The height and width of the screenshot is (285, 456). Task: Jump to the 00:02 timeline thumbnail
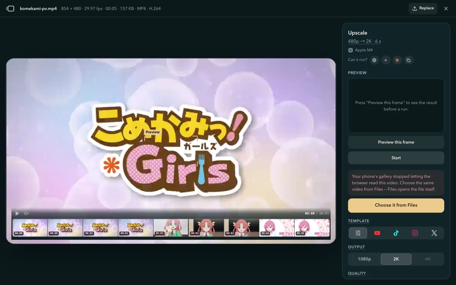(x=171, y=228)
